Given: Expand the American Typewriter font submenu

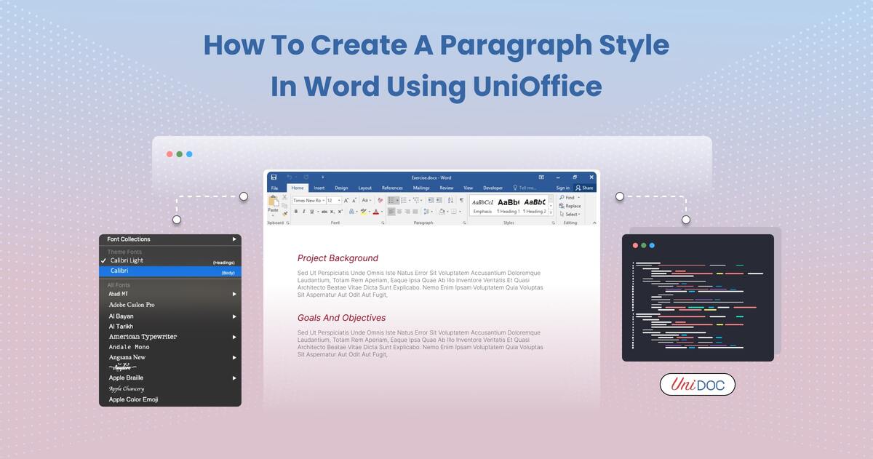Looking at the screenshot, I should pos(234,336).
